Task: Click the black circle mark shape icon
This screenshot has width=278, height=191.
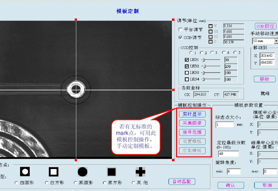Action: (82, 172)
